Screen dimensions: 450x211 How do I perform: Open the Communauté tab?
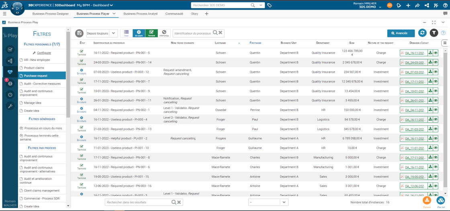(x=174, y=14)
